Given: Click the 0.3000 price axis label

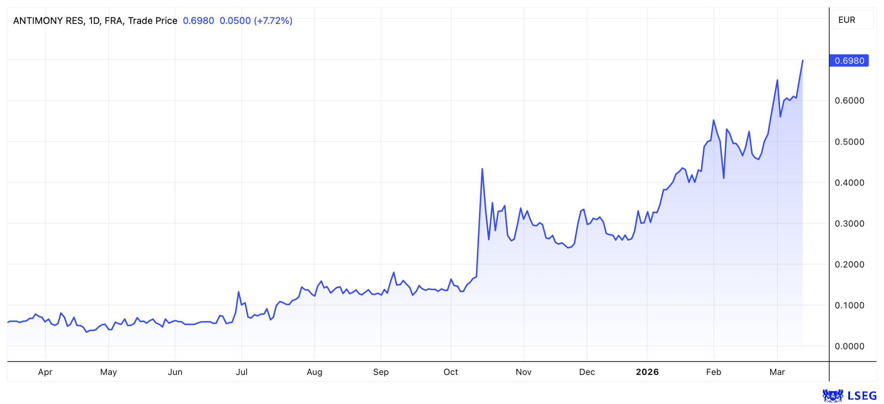Looking at the screenshot, I should pyautogui.click(x=849, y=223).
